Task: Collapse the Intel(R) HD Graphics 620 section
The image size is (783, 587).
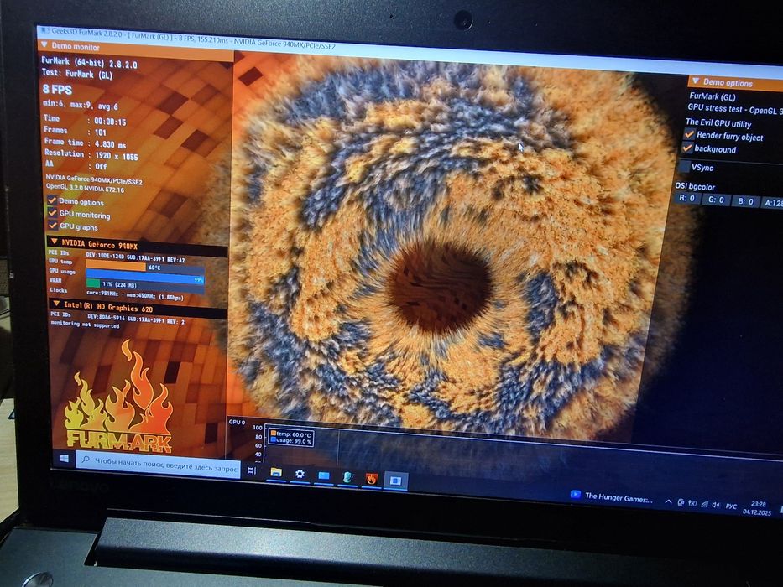Action: (56, 304)
